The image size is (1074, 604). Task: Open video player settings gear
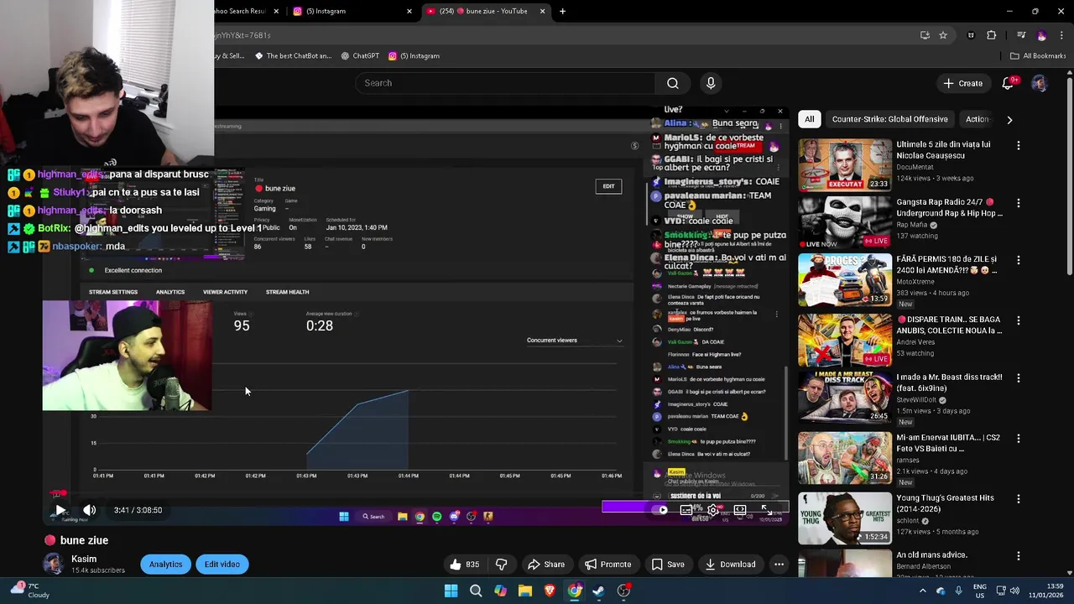pyautogui.click(x=713, y=510)
